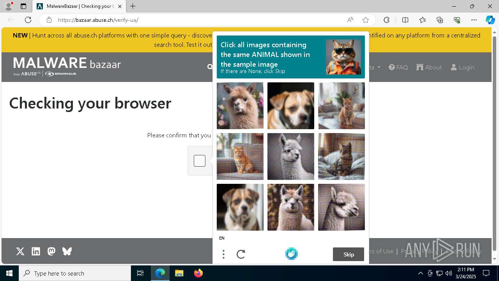Select the fluffy brown alpaca image with flowers
Viewport: 499px width, 281px height.
(240, 106)
